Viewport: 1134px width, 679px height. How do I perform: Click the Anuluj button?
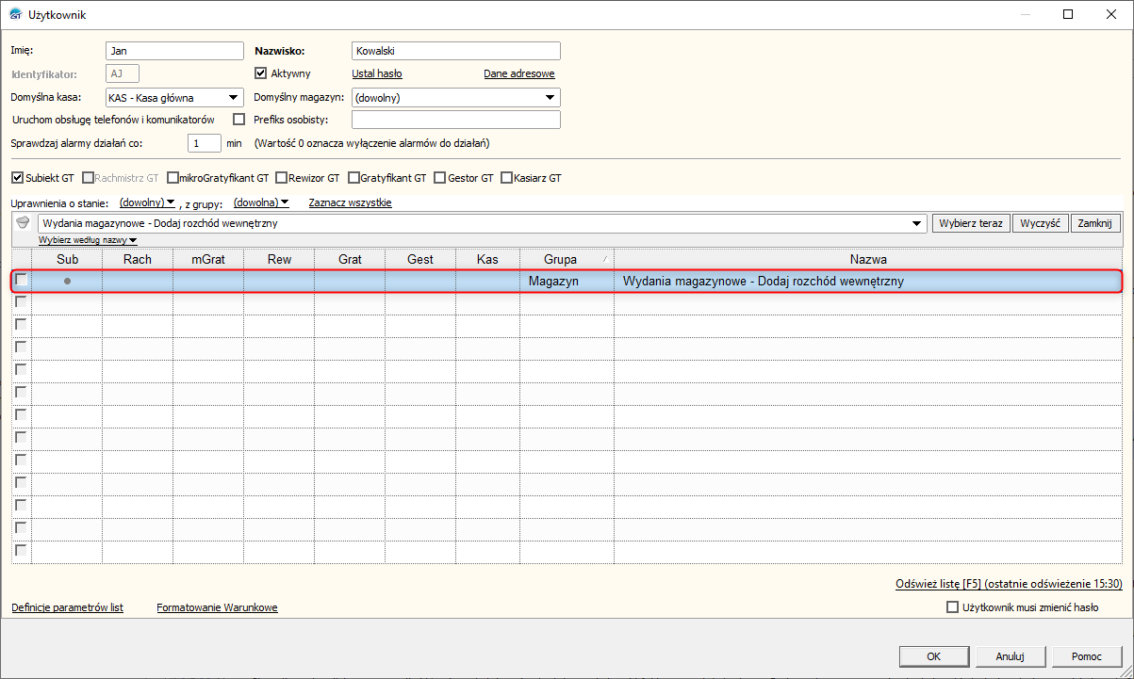(1010, 656)
